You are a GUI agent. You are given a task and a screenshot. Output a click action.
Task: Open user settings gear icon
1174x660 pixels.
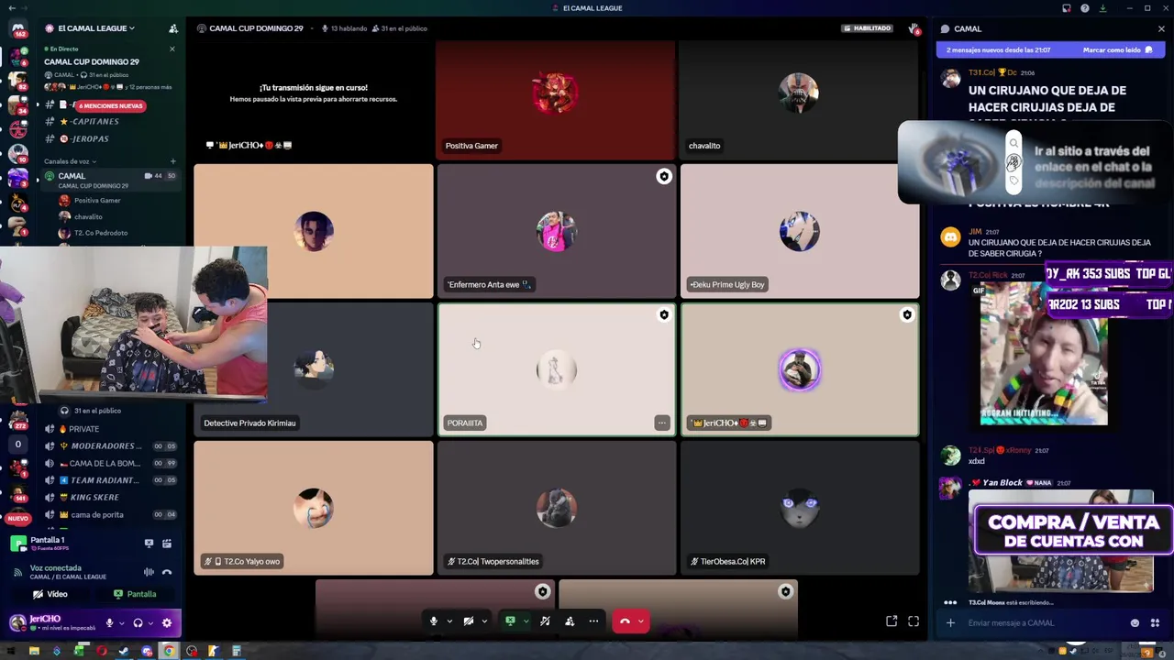coord(167,623)
